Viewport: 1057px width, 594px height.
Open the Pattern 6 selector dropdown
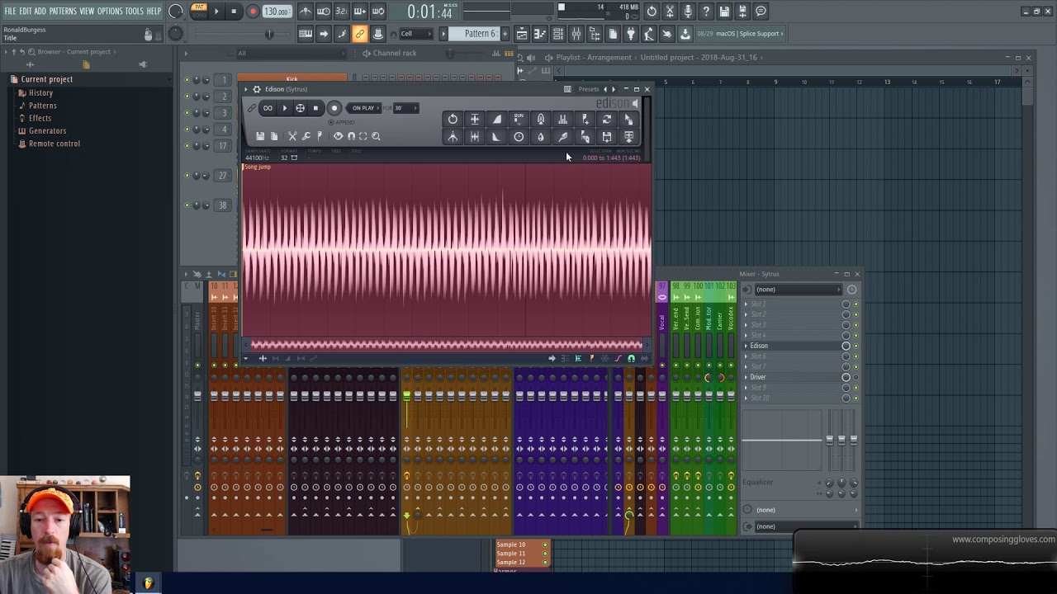(x=479, y=34)
